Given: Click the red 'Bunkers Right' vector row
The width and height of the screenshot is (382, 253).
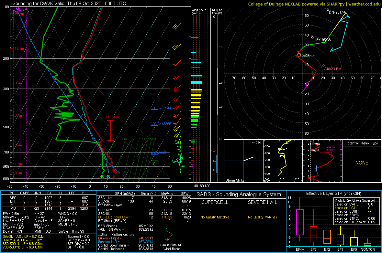Looking at the screenshot, I should click(x=126, y=238).
